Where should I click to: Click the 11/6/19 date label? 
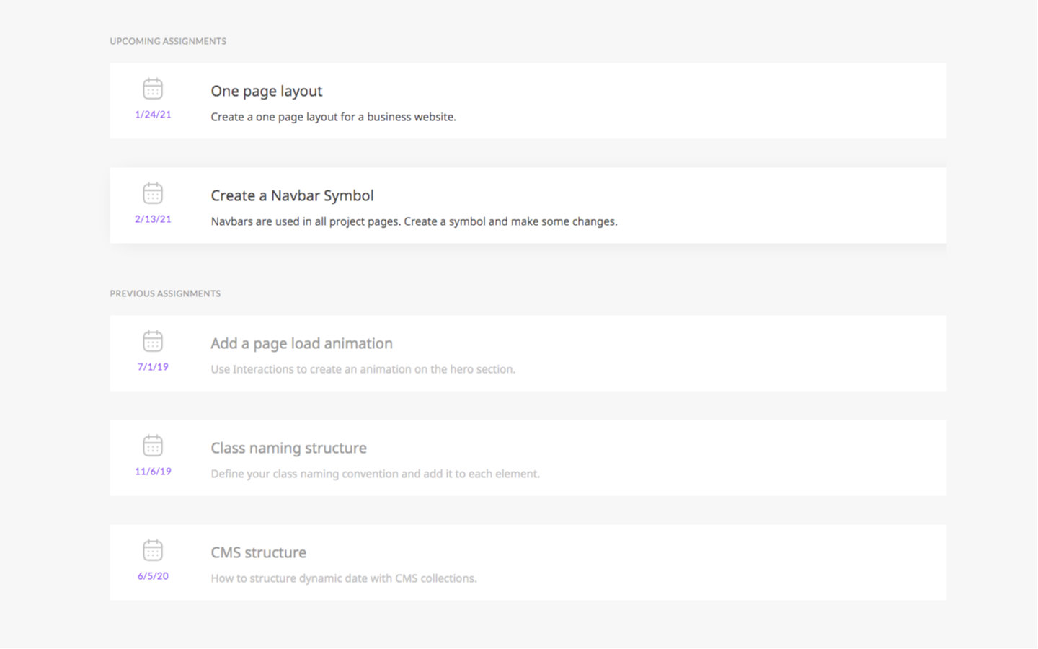coord(152,471)
